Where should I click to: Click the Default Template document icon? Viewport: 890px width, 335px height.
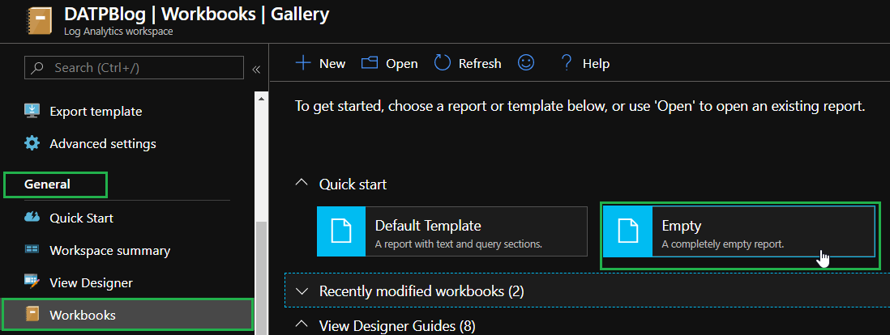(x=341, y=231)
